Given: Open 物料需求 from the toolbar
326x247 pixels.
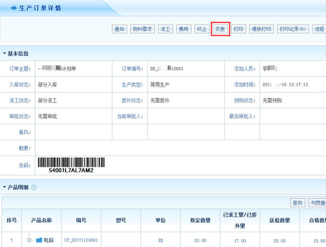Looking at the screenshot, I should pyautogui.click(x=142, y=29).
